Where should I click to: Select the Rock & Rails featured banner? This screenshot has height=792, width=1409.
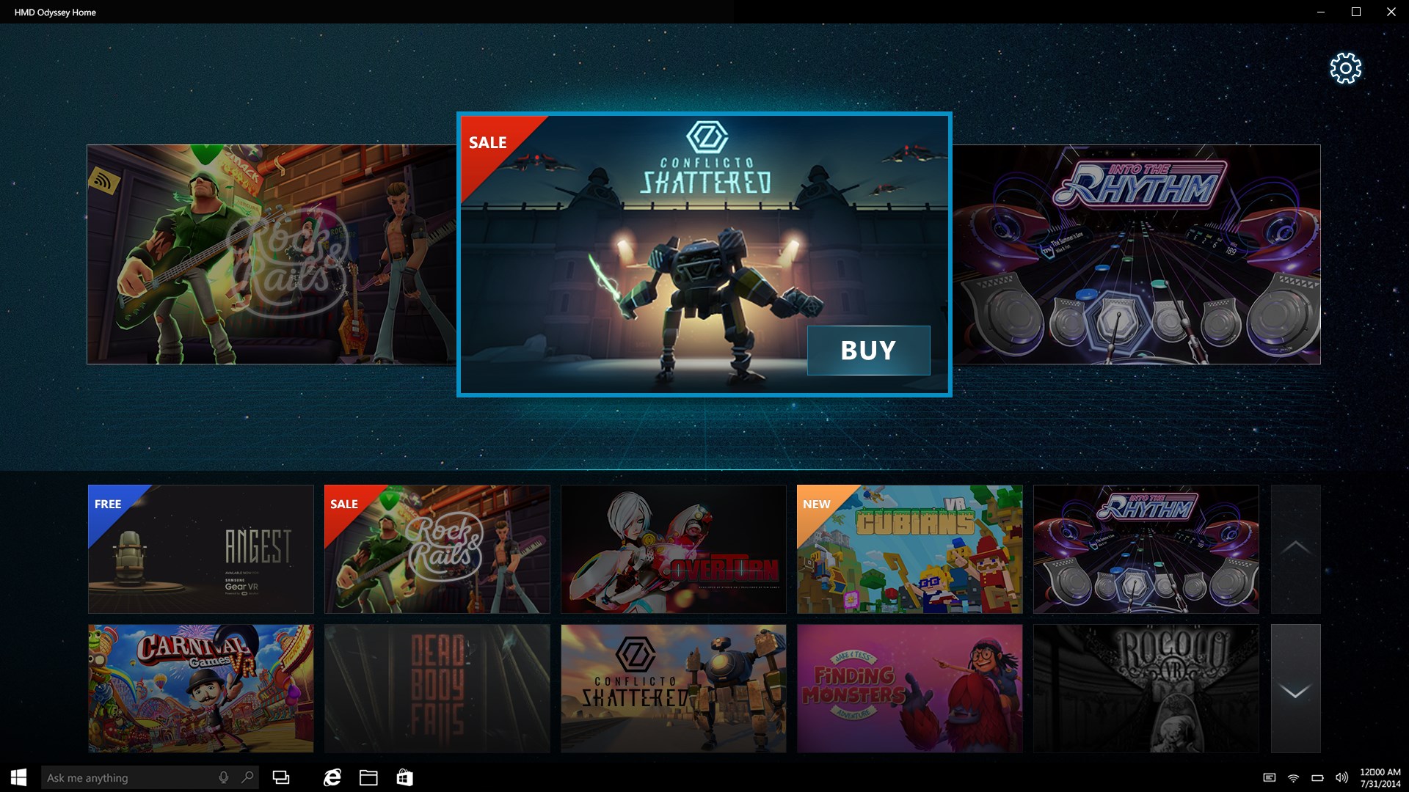click(x=272, y=254)
